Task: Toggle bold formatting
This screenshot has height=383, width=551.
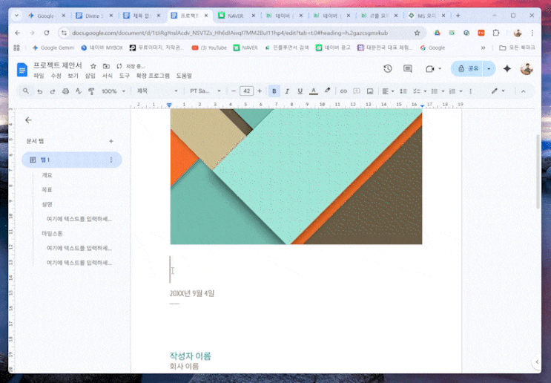Action: pyautogui.click(x=274, y=91)
